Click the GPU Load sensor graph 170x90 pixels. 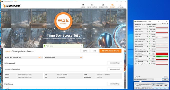pos(162,37)
